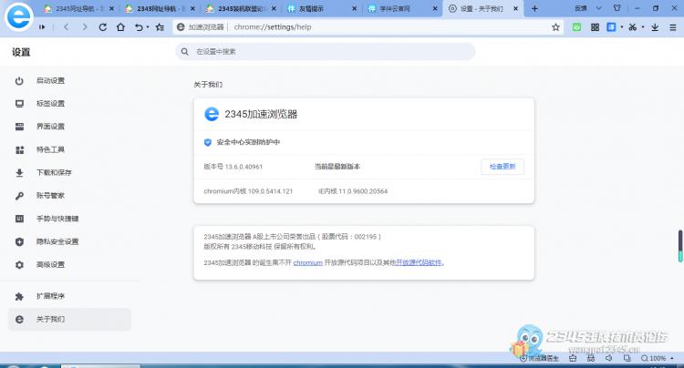Open 扩展程序 in sidebar
684x368 pixels.
coord(70,296)
